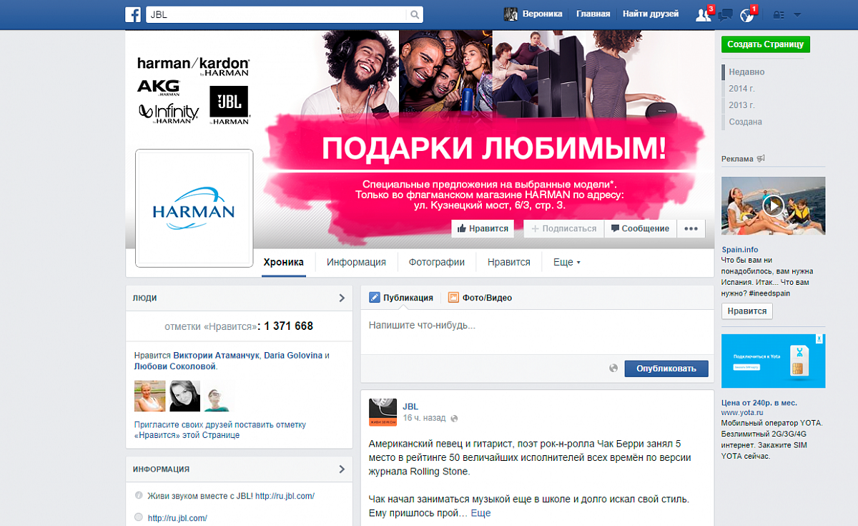Click Вероника's profile picture in top bar
The width and height of the screenshot is (858, 526).
point(511,14)
